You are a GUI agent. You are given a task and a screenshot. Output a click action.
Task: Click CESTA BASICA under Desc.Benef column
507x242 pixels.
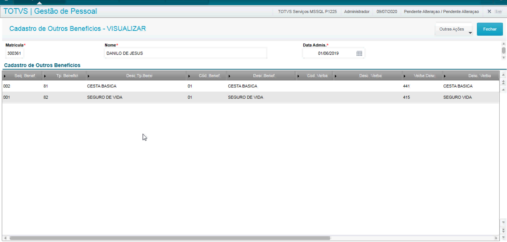(242, 86)
